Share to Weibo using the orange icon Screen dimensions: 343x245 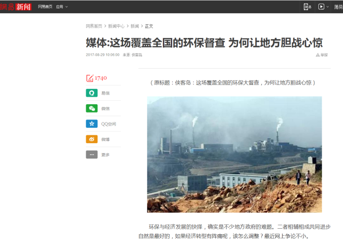click(x=92, y=139)
